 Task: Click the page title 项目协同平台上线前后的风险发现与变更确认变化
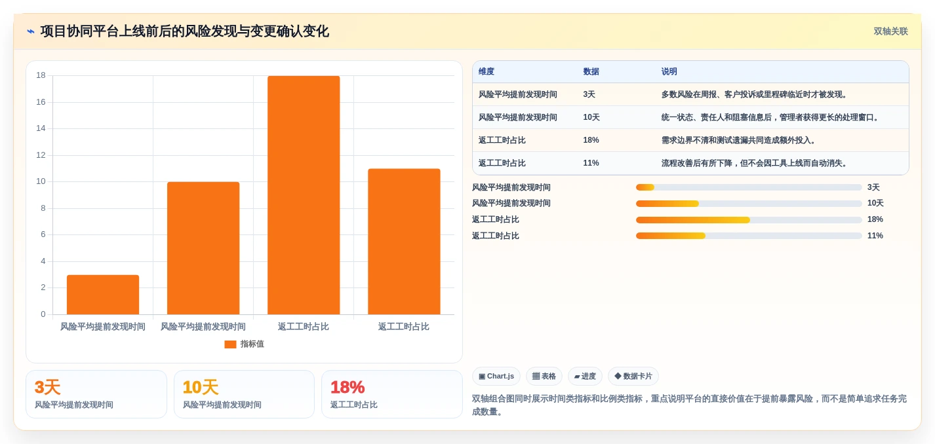(185, 31)
